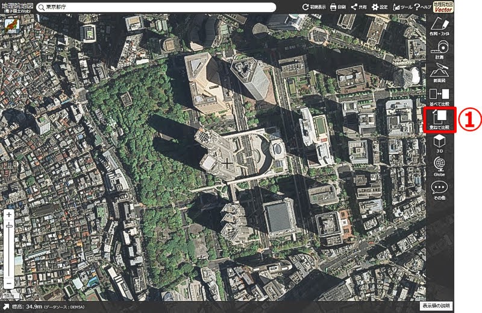The height and width of the screenshot is (313, 482).
Task: Open the 作図・ファイル drawing tool
Action: [x=440, y=26]
